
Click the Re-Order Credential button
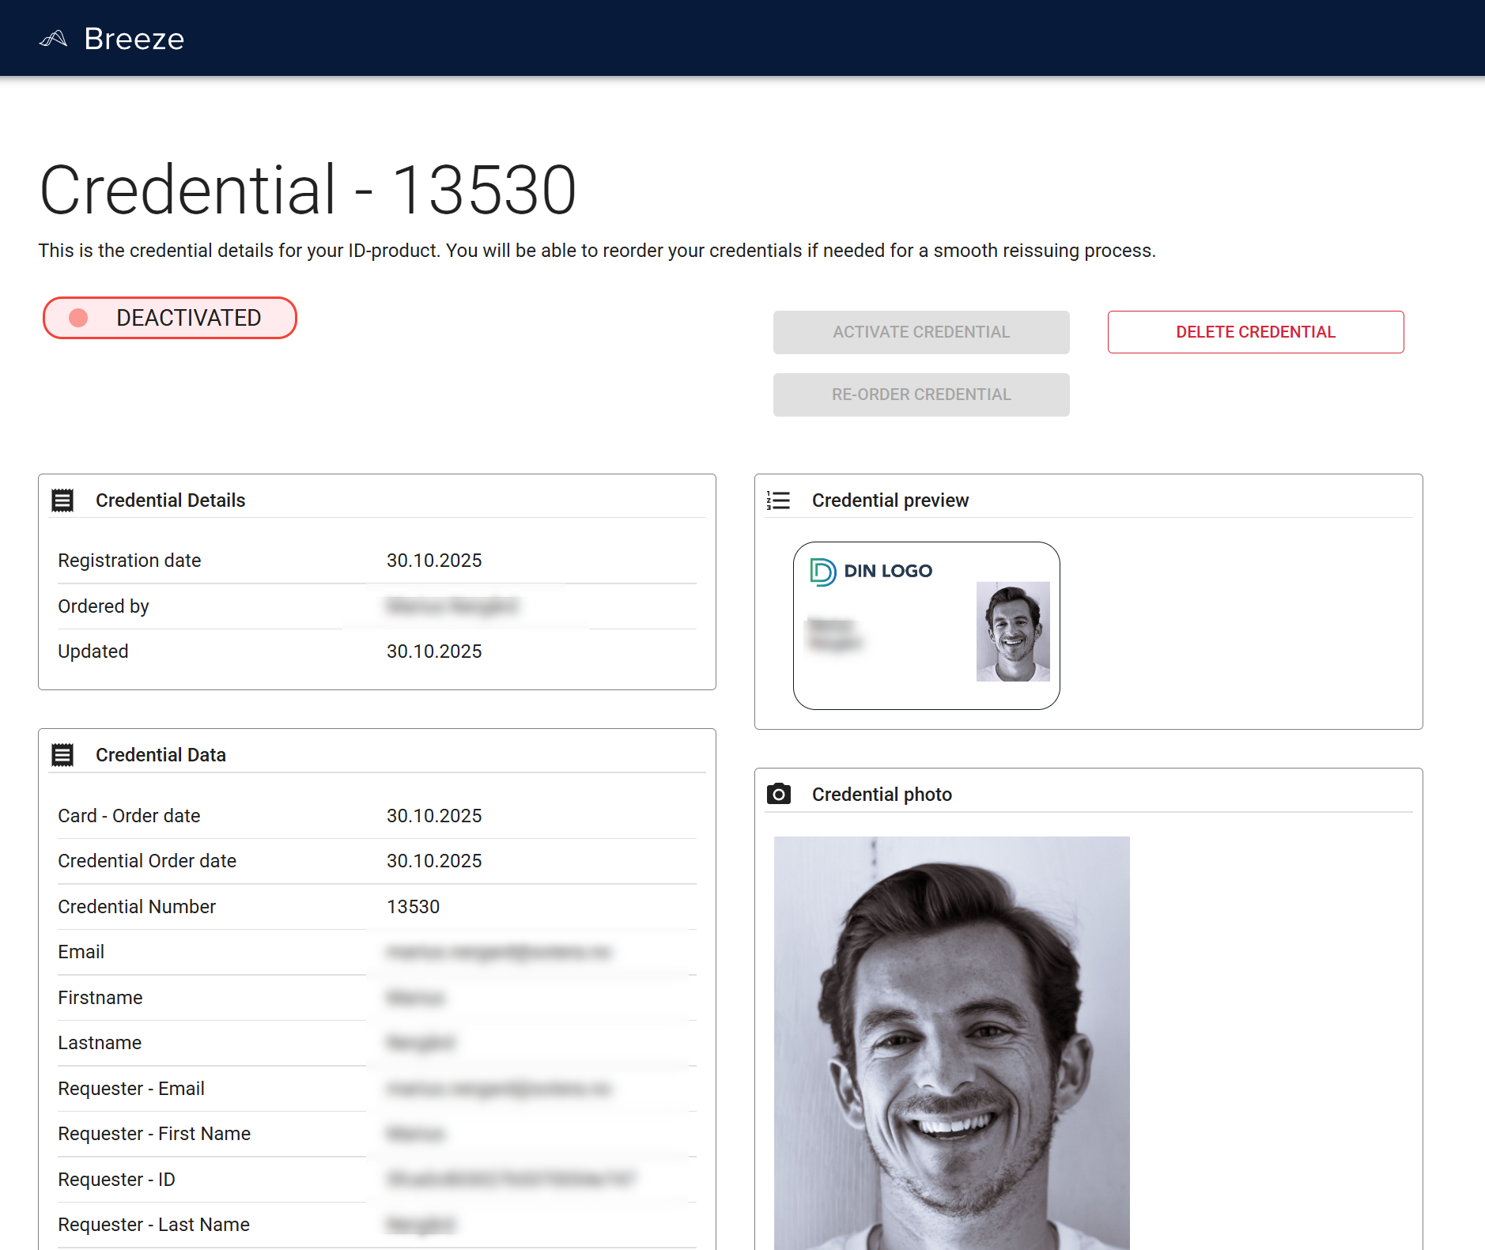click(x=920, y=394)
